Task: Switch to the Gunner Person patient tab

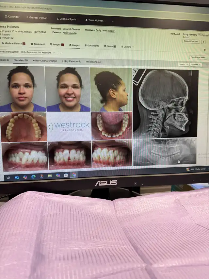Action: click(x=37, y=18)
